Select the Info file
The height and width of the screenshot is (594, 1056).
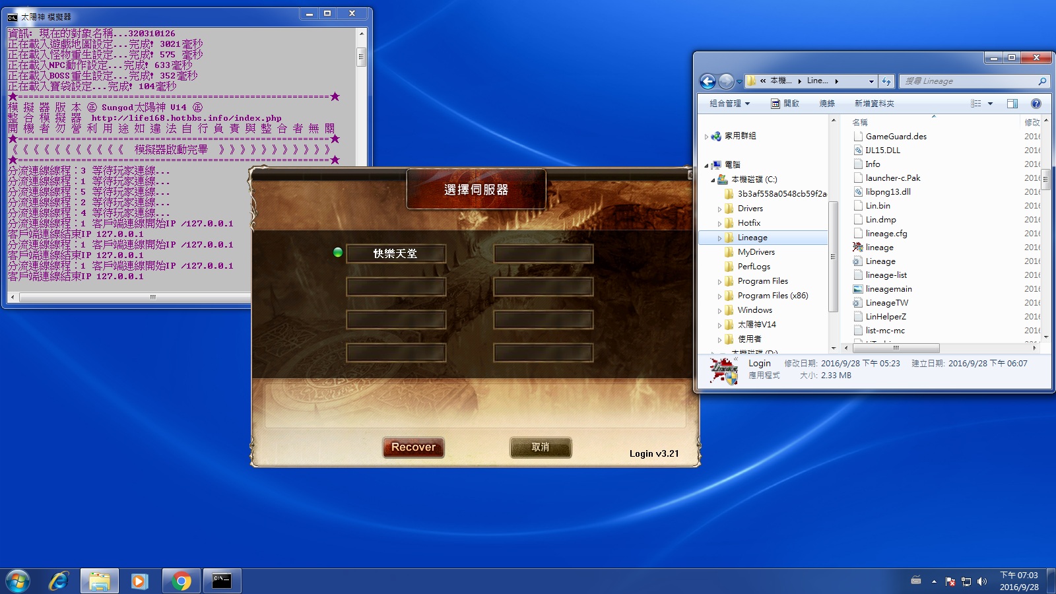coord(873,164)
